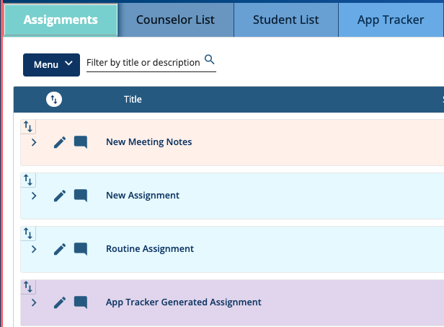Image resolution: width=444 pixels, height=327 pixels.
Task: Click reorder arrows on New Meeting Notes row
Action: [28, 126]
